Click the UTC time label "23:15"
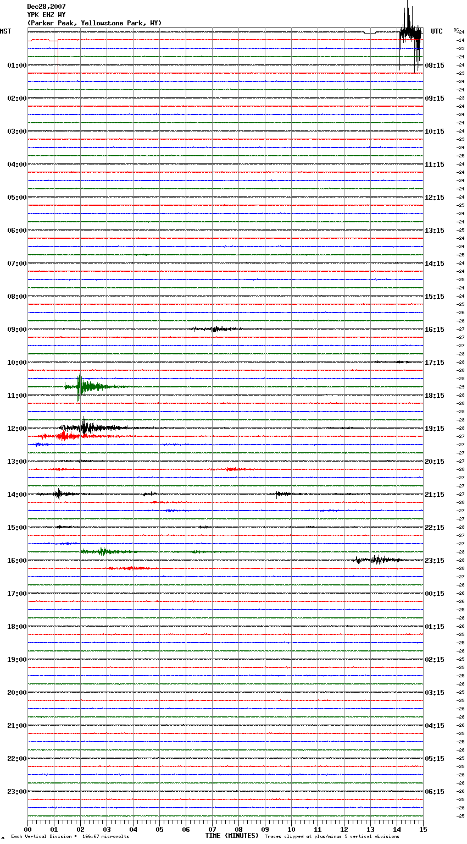The image size is (467, 844). (x=435, y=561)
